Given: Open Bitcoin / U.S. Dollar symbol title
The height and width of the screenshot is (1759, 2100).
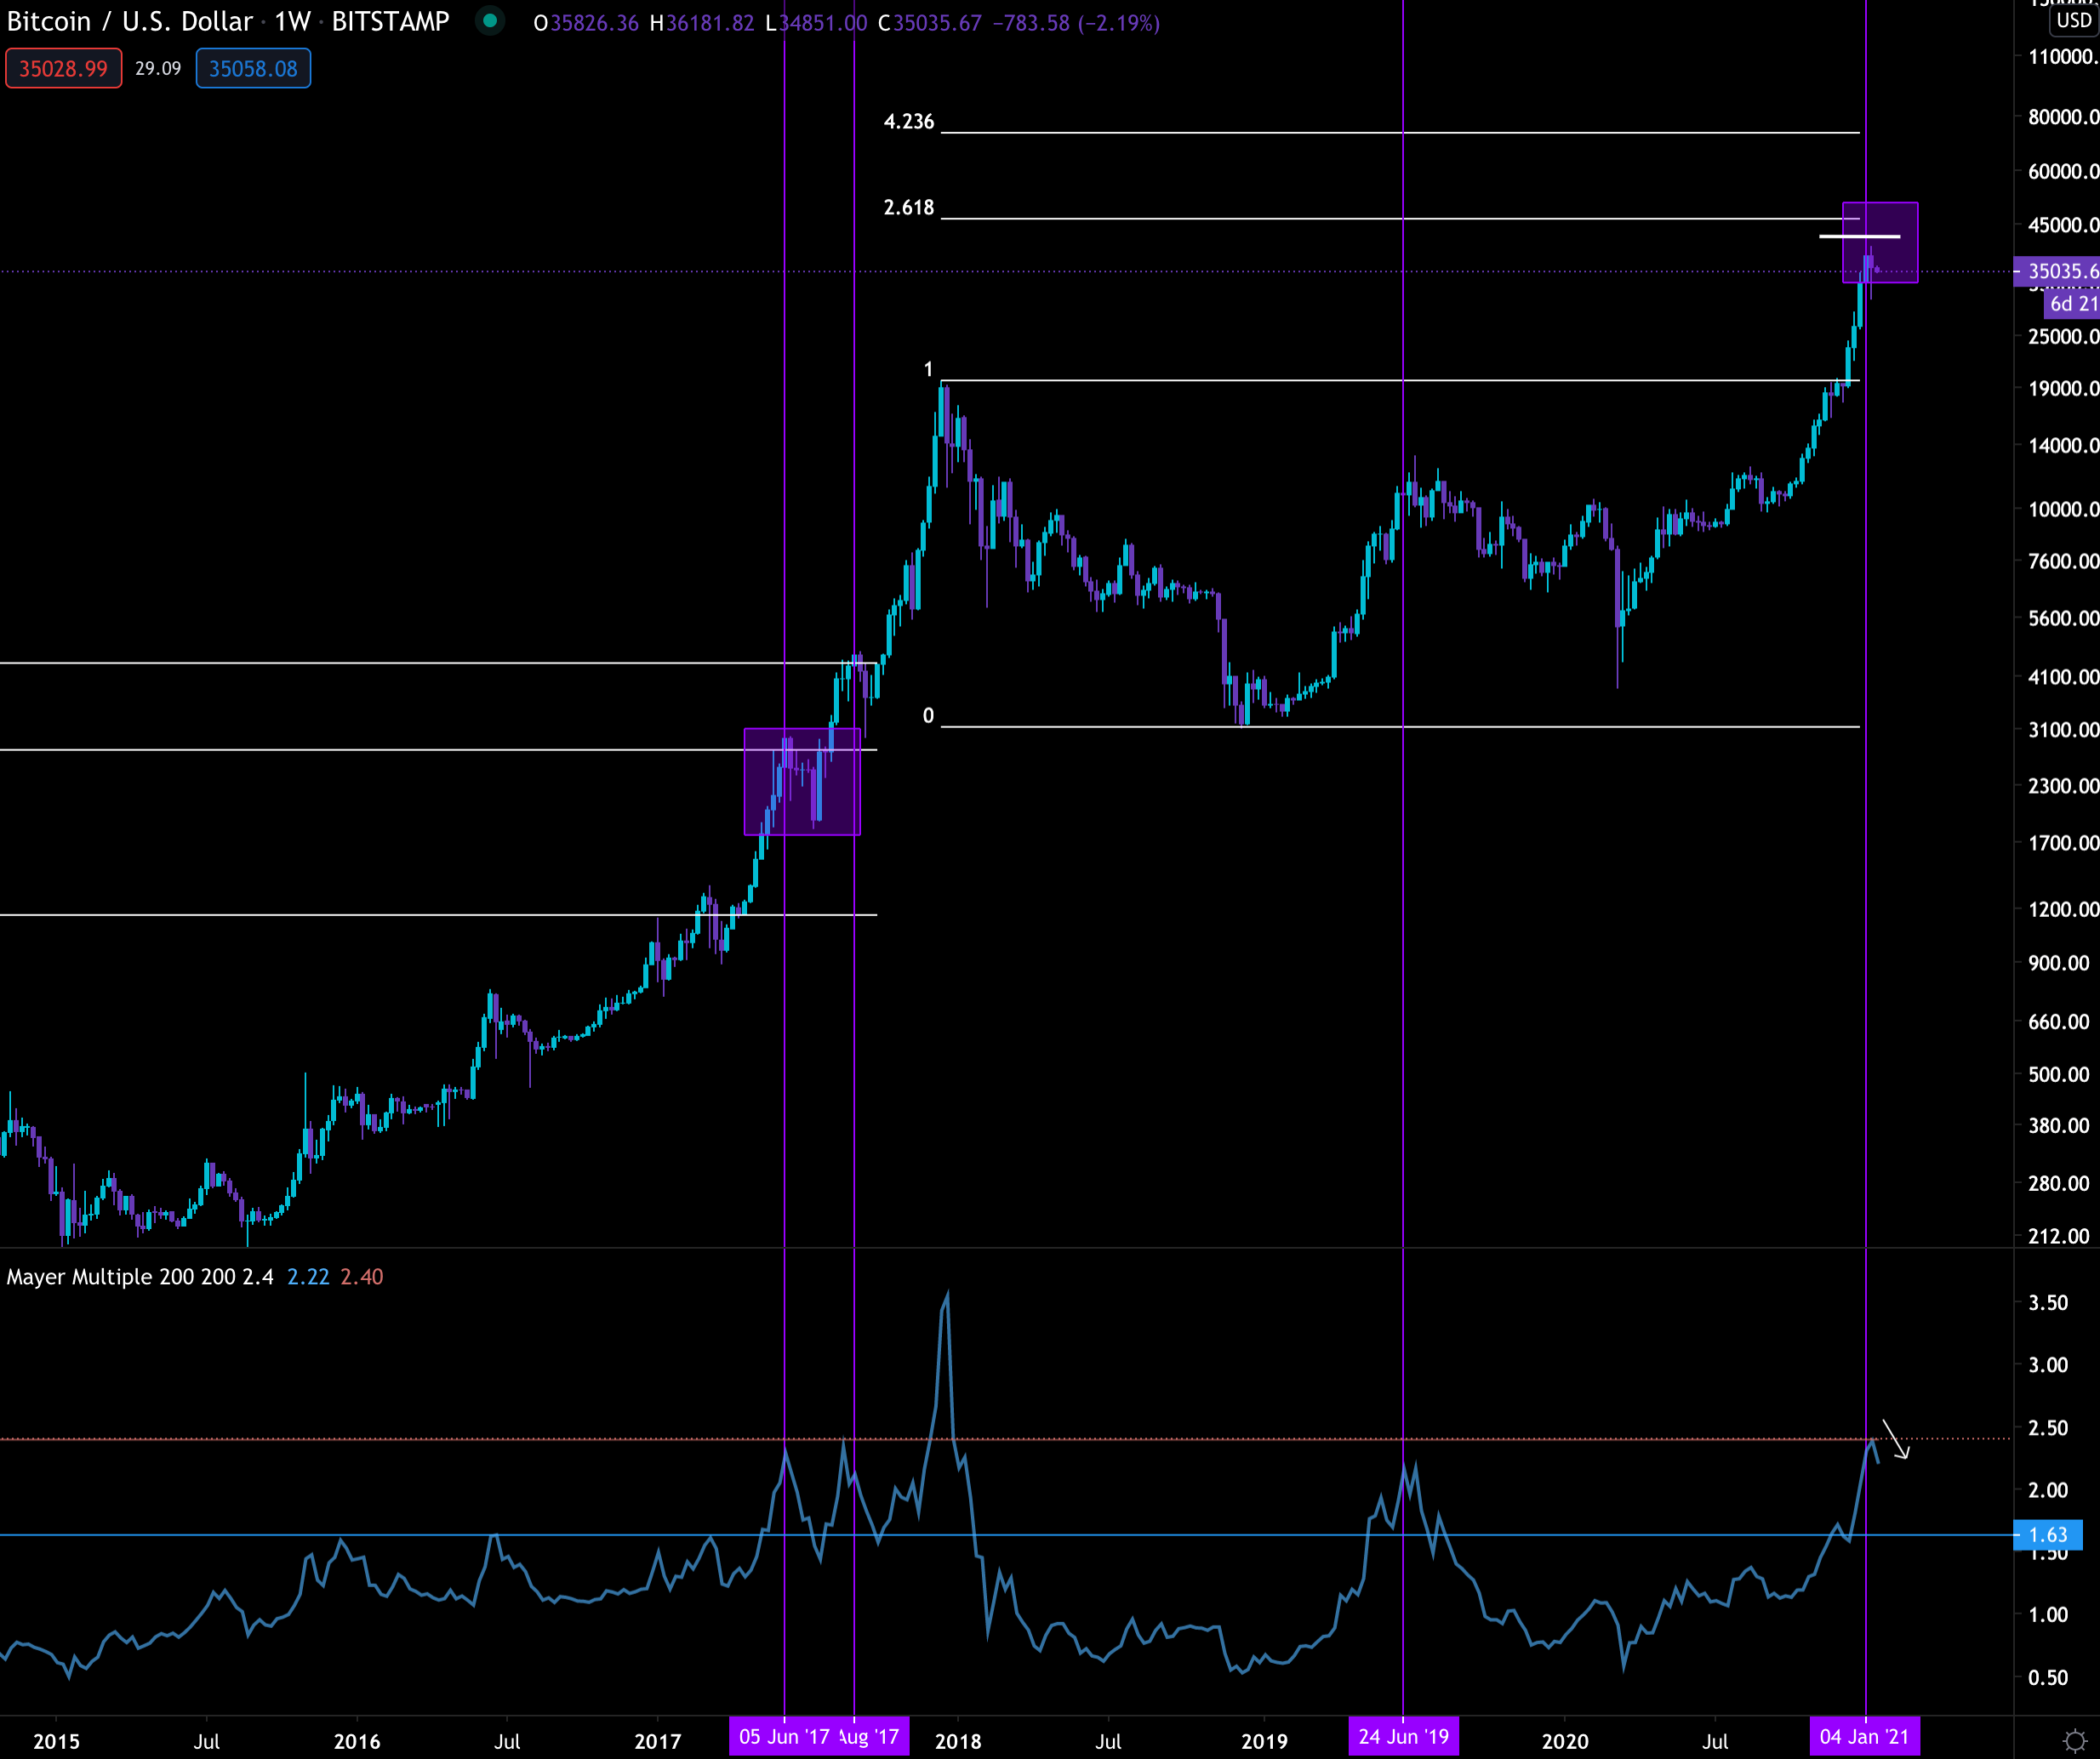Looking at the screenshot, I should pyautogui.click(x=129, y=21).
